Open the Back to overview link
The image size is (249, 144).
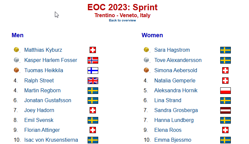point(122,20)
